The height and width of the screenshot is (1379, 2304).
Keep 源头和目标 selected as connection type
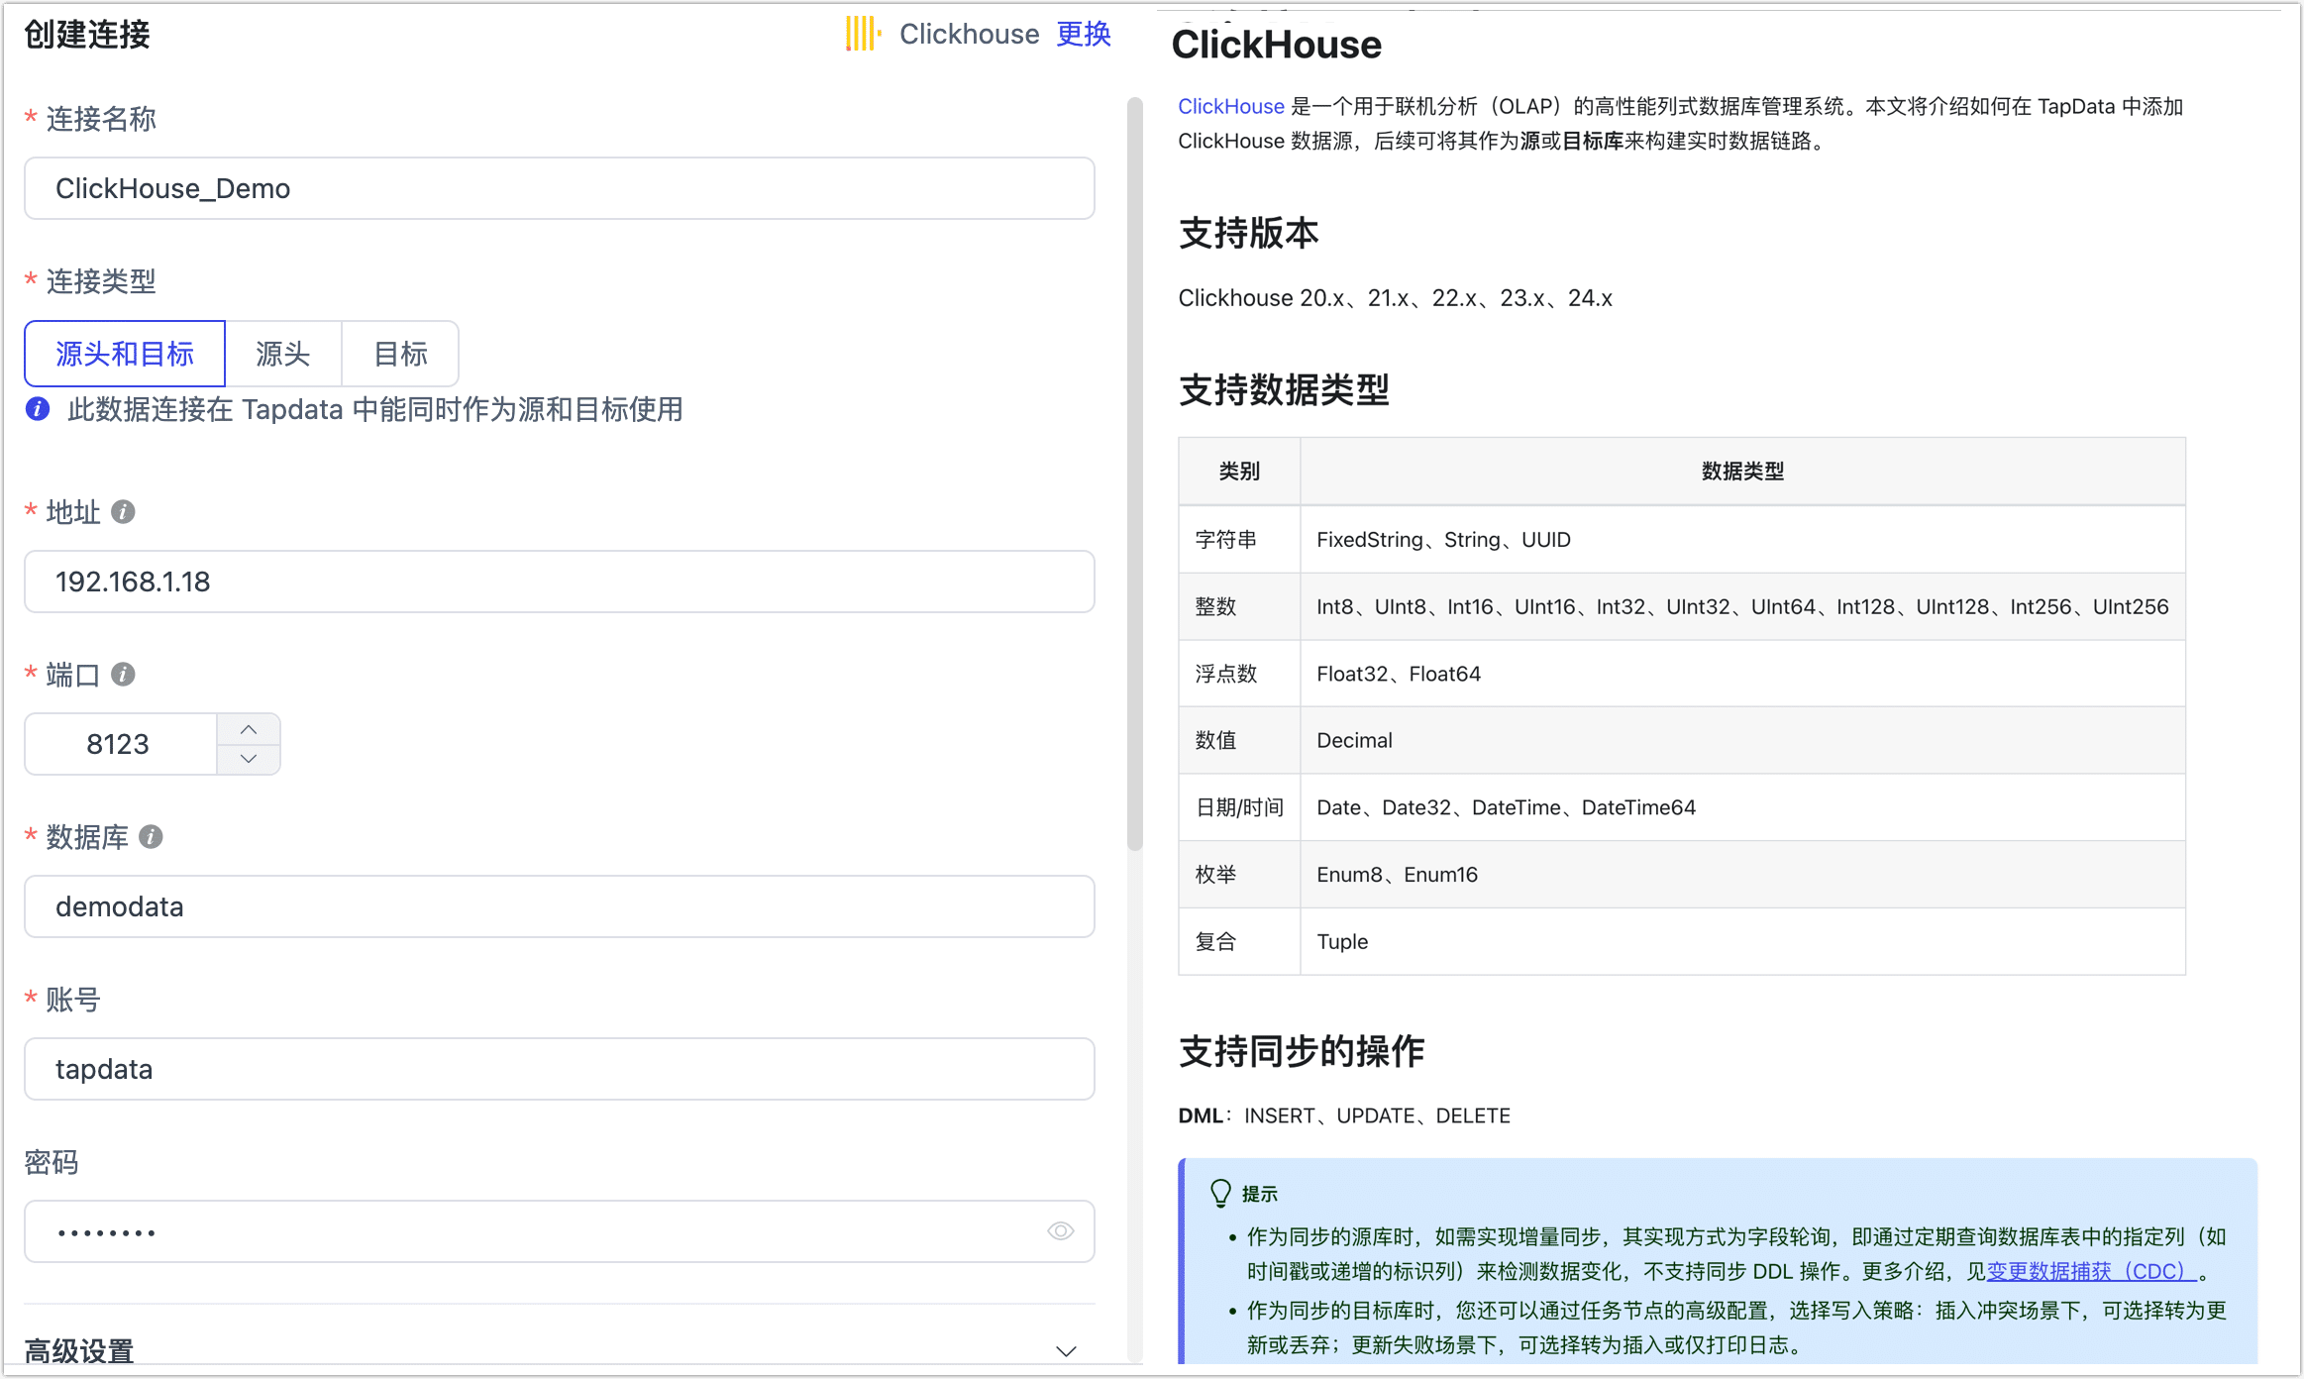click(x=124, y=354)
